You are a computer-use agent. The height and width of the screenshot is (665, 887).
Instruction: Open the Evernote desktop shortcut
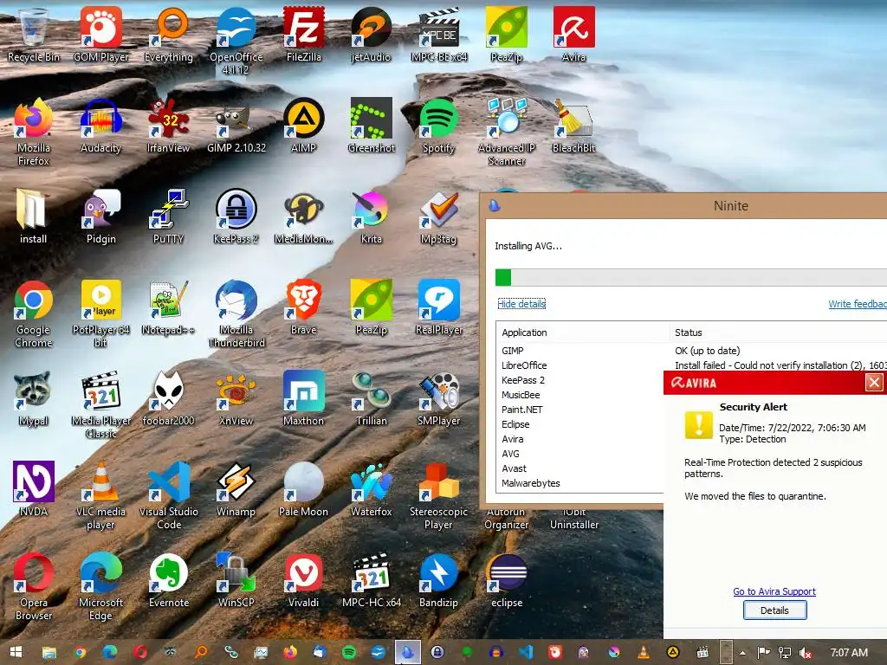pos(169,579)
